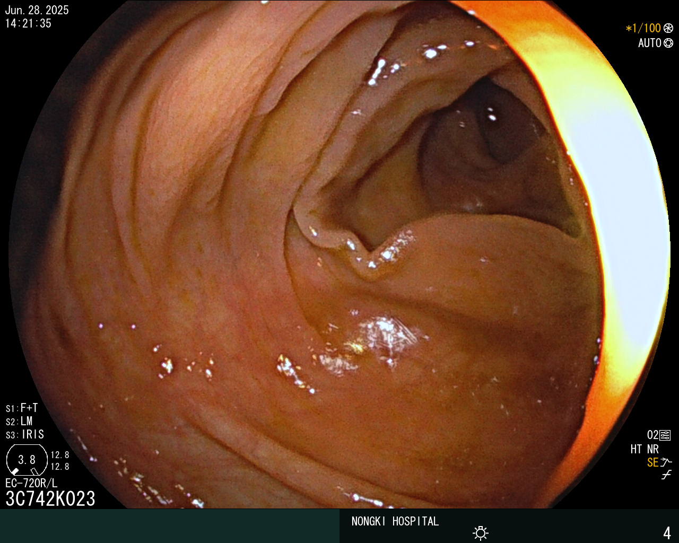Click the lower '12.8' scope diameter value
679x543 pixels.
pos(60,467)
